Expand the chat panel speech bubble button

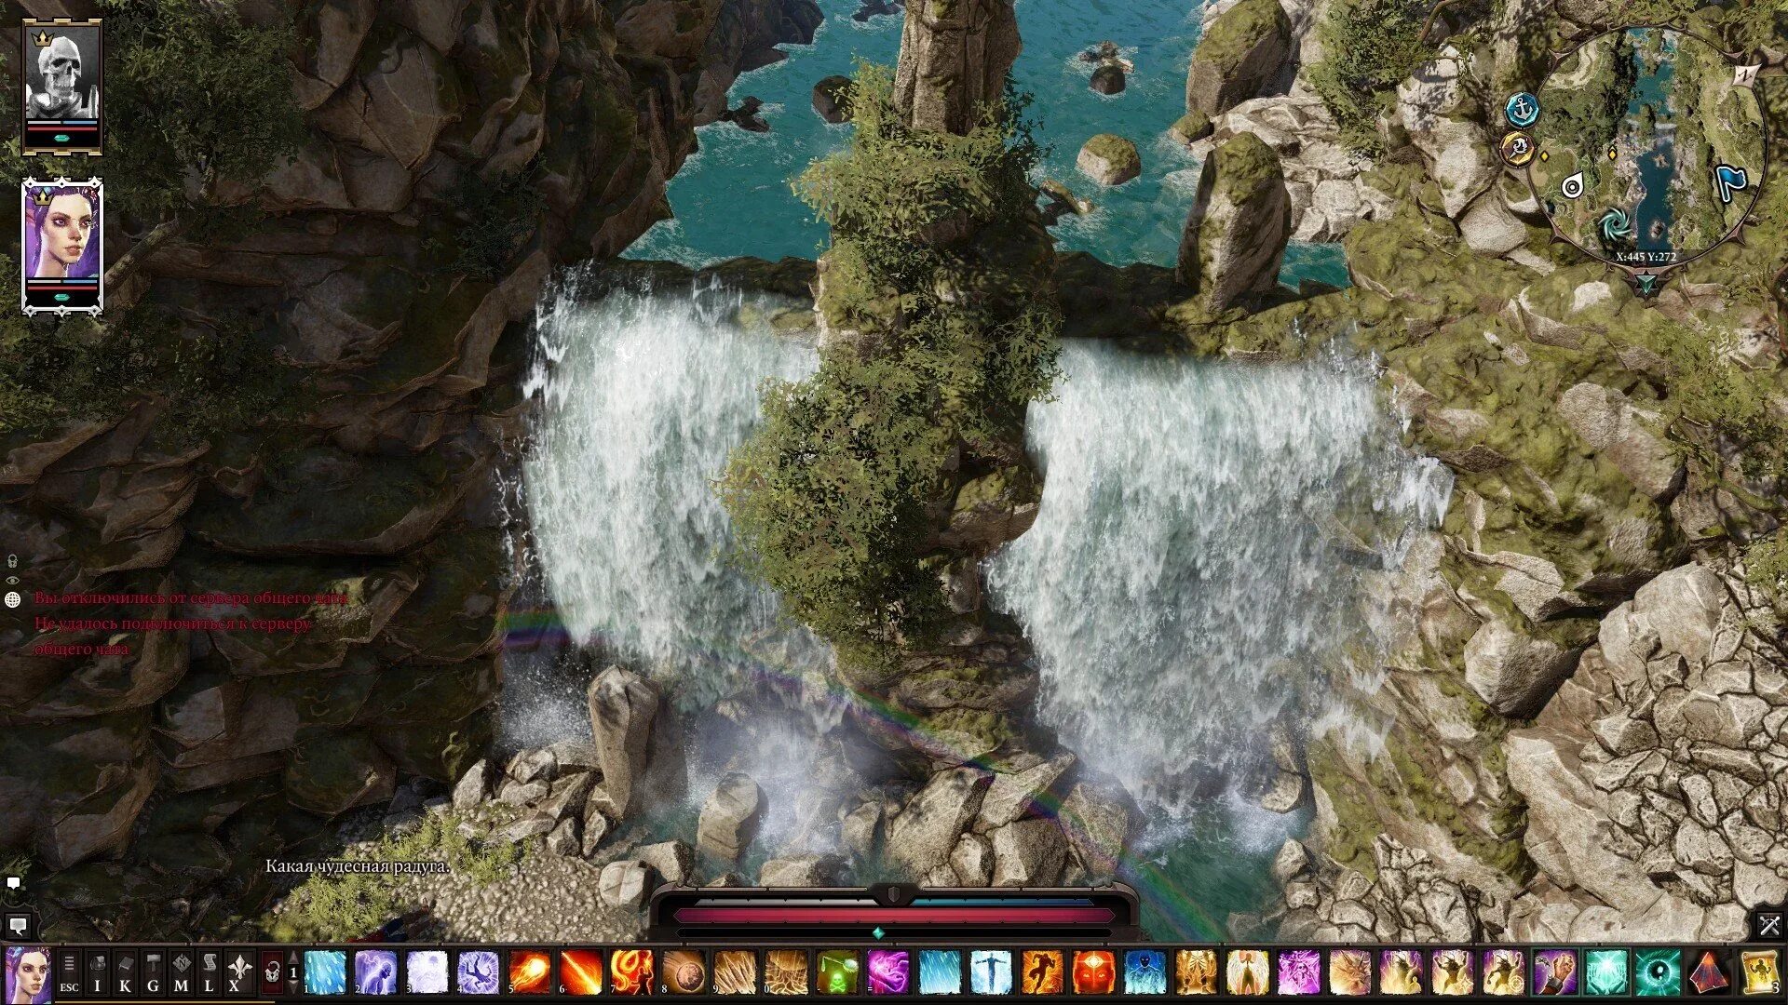18,925
